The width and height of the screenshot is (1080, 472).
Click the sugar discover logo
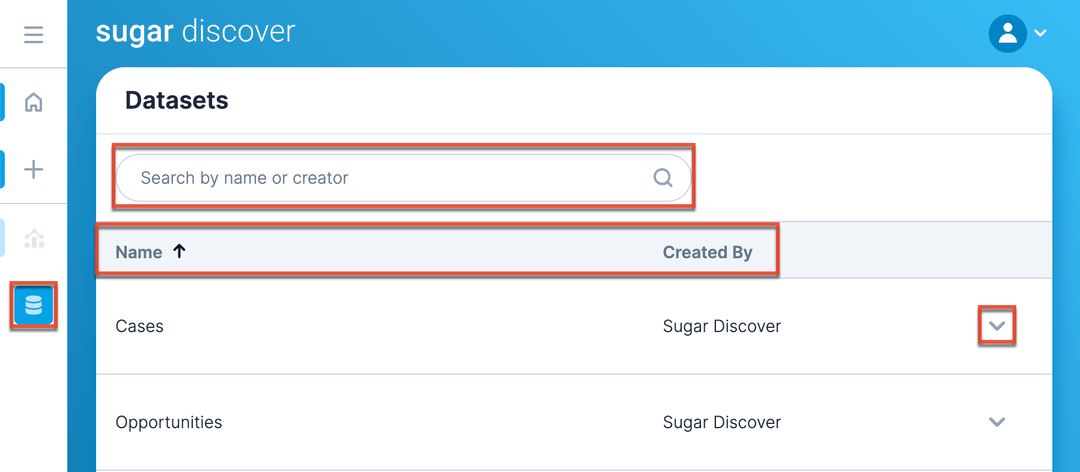[195, 31]
